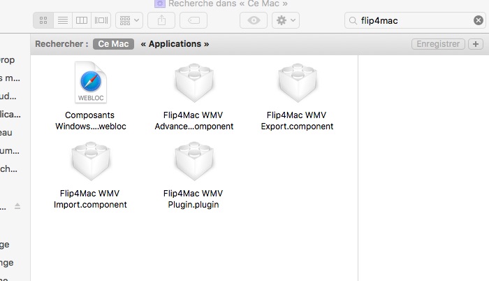Add a search criterion with plus button
This screenshot has height=281, width=489.
pyautogui.click(x=476, y=44)
